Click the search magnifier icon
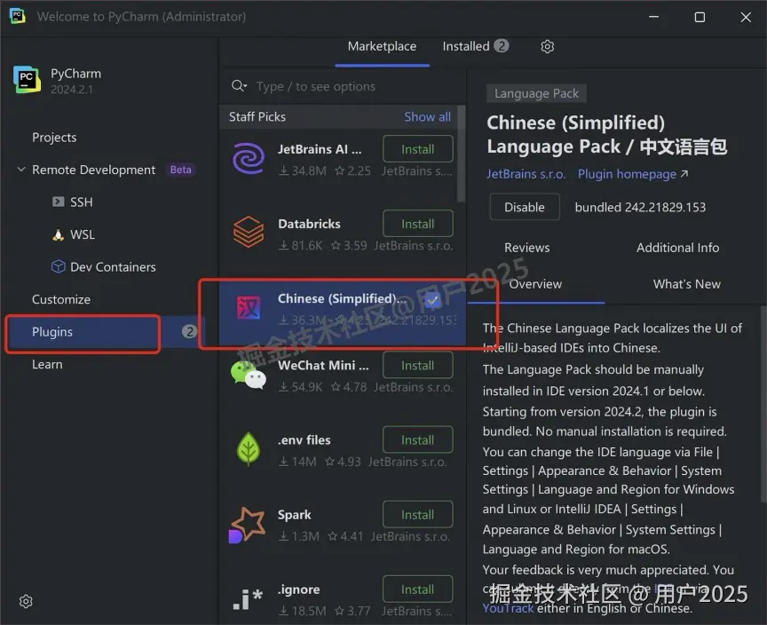The width and height of the screenshot is (767, 625). [237, 86]
